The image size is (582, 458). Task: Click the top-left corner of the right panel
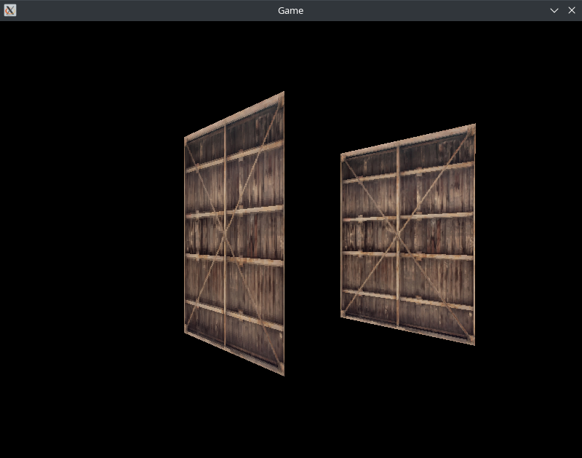point(342,155)
